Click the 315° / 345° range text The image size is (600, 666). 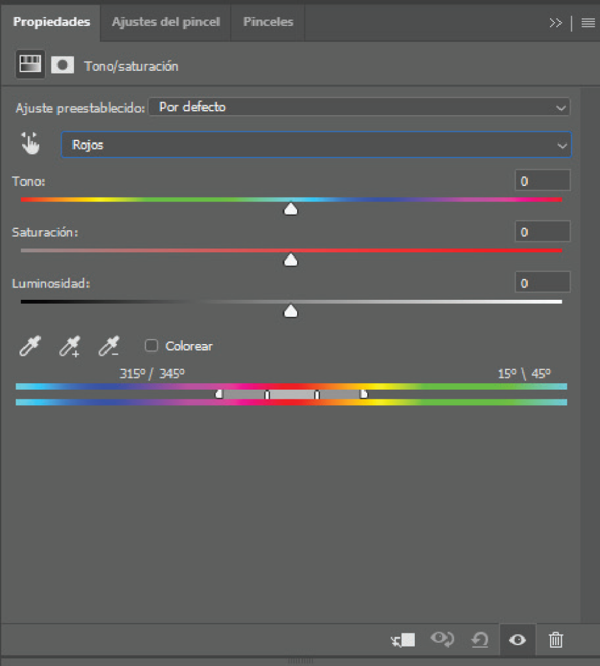(x=152, y=374)
